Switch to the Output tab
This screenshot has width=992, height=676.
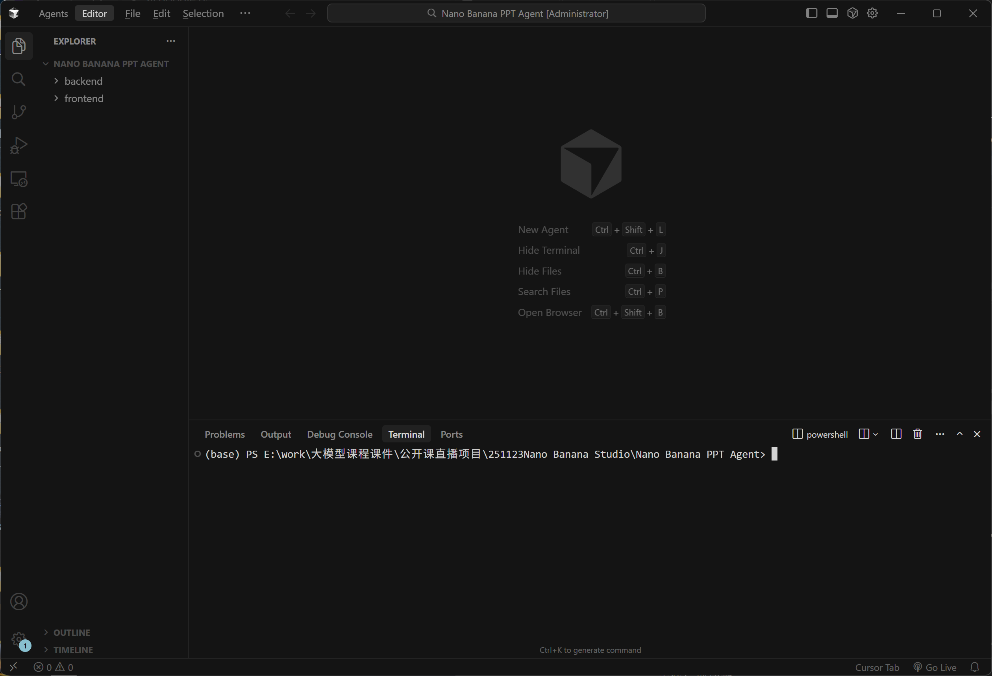click(276, 434)
